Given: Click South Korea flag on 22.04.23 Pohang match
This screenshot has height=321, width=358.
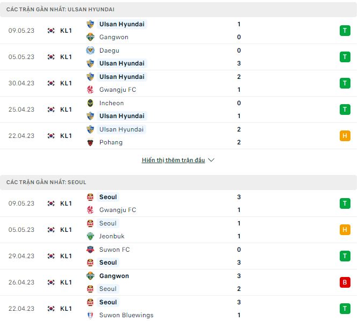Looking at the screenshot, I should pos(51,136).
